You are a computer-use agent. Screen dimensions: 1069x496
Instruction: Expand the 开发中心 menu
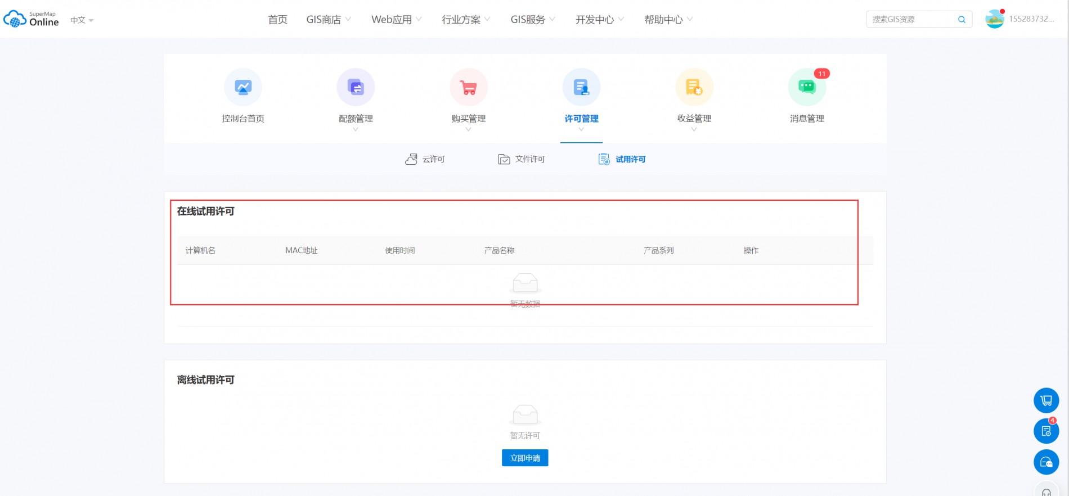pos(599,20)
